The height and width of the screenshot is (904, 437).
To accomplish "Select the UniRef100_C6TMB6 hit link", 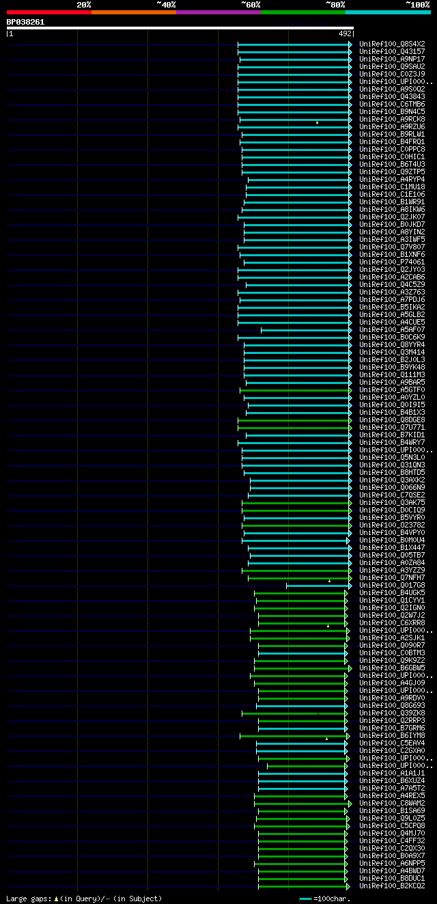I will click(392, 104).
